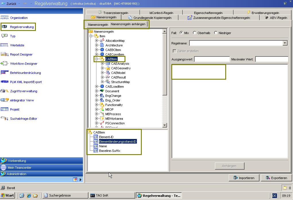Select the Mix case radio button

(181, 33)
